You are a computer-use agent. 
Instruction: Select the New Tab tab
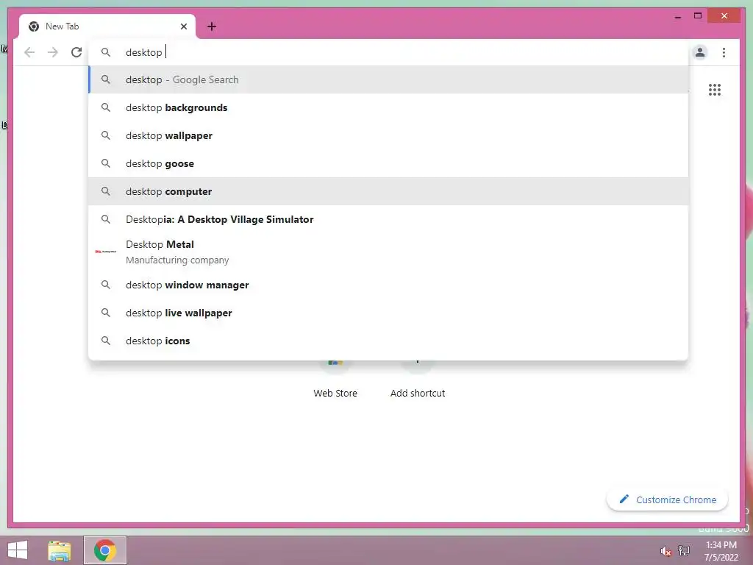click(107, 26)
